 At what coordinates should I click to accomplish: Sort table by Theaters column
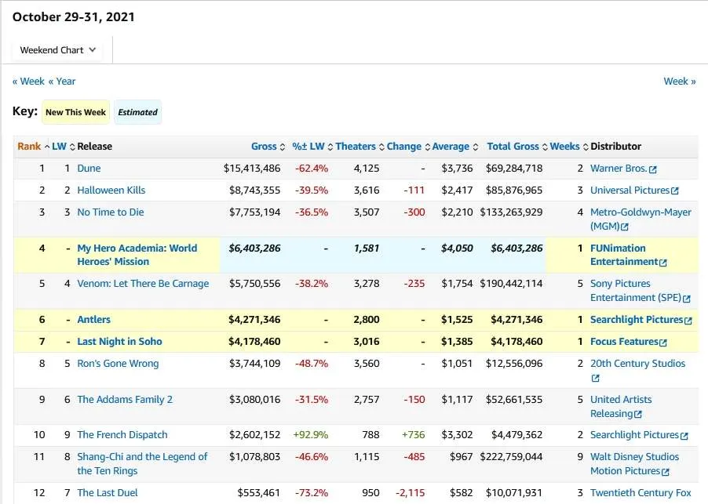[356, 147]
